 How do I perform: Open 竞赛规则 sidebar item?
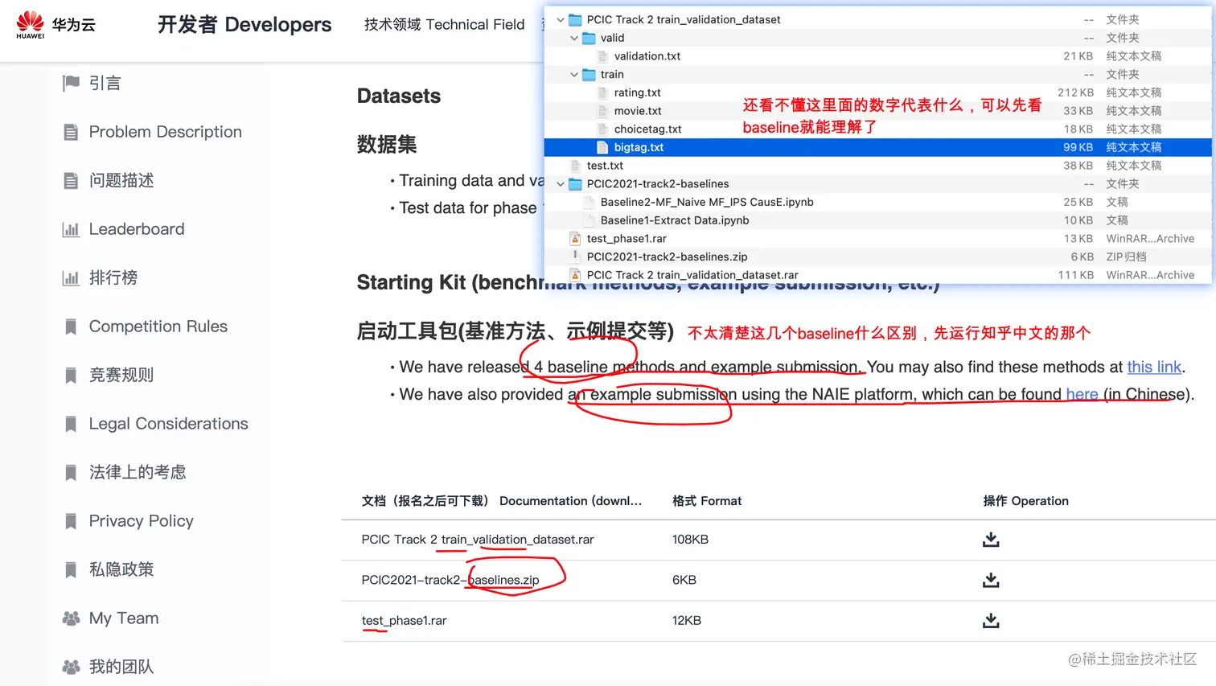(x=121, y=375)
